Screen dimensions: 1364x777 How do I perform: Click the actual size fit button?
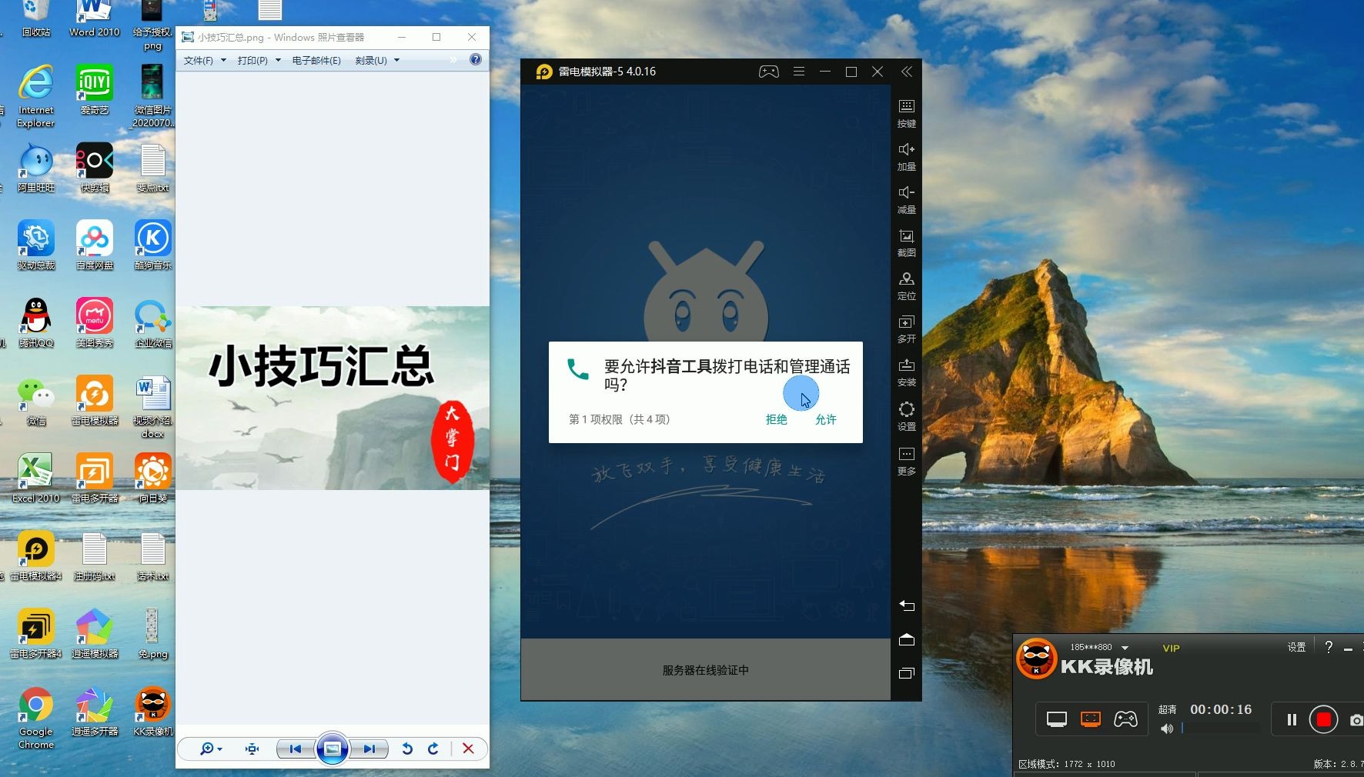252,749
